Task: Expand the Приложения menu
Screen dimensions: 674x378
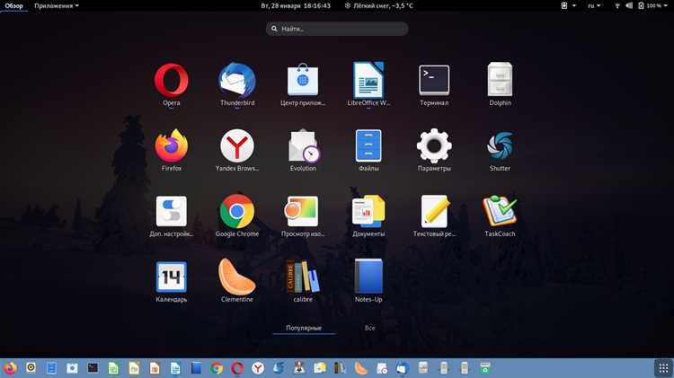Action: click(x=57, y=5)
